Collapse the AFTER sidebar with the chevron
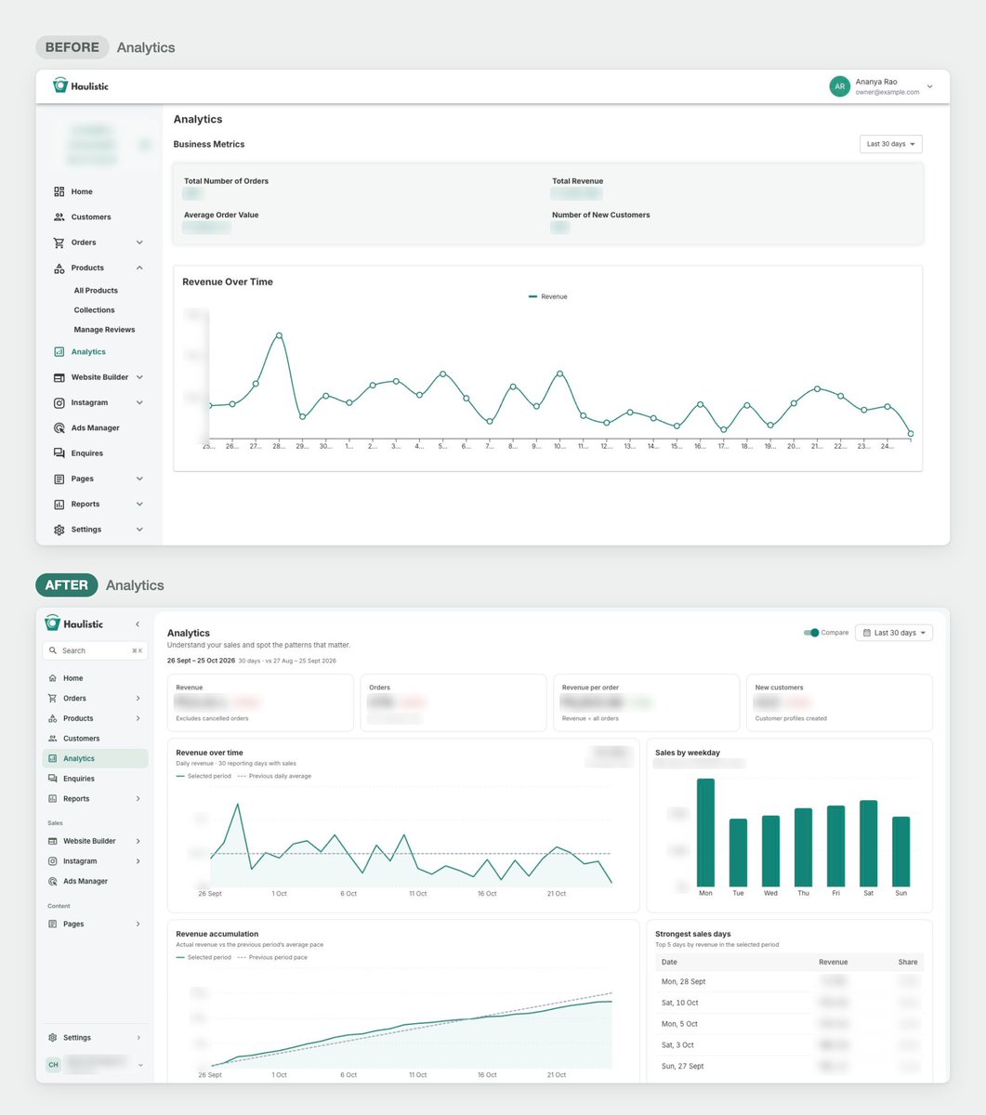986x1115 pixels. click(x=138, y=624)
